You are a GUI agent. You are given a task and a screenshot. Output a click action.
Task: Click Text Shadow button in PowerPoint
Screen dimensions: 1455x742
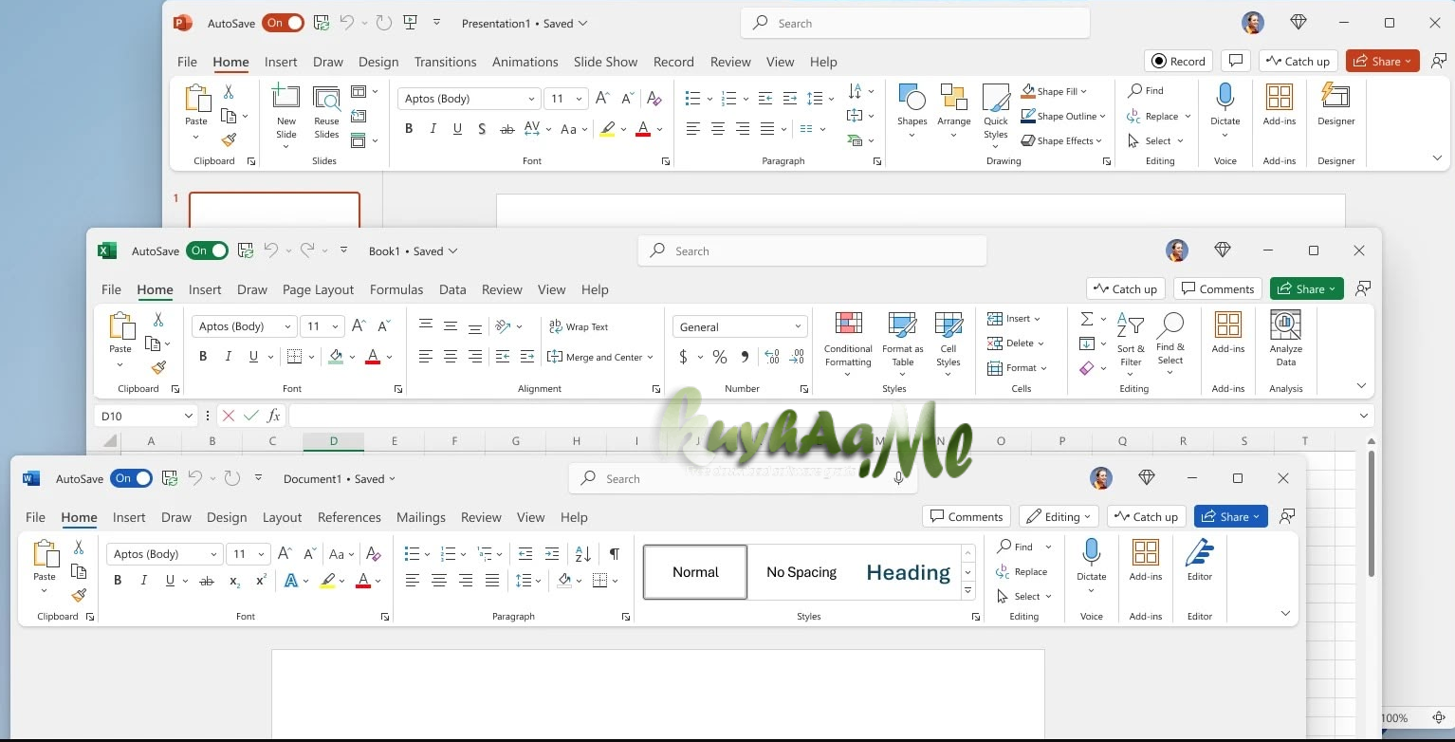pos(482,129)
